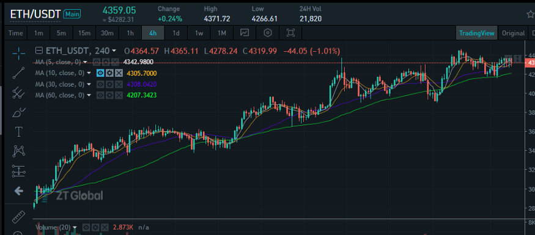Select the text annotation tool
The image size is (535, 235).
(x=19, y=131)
